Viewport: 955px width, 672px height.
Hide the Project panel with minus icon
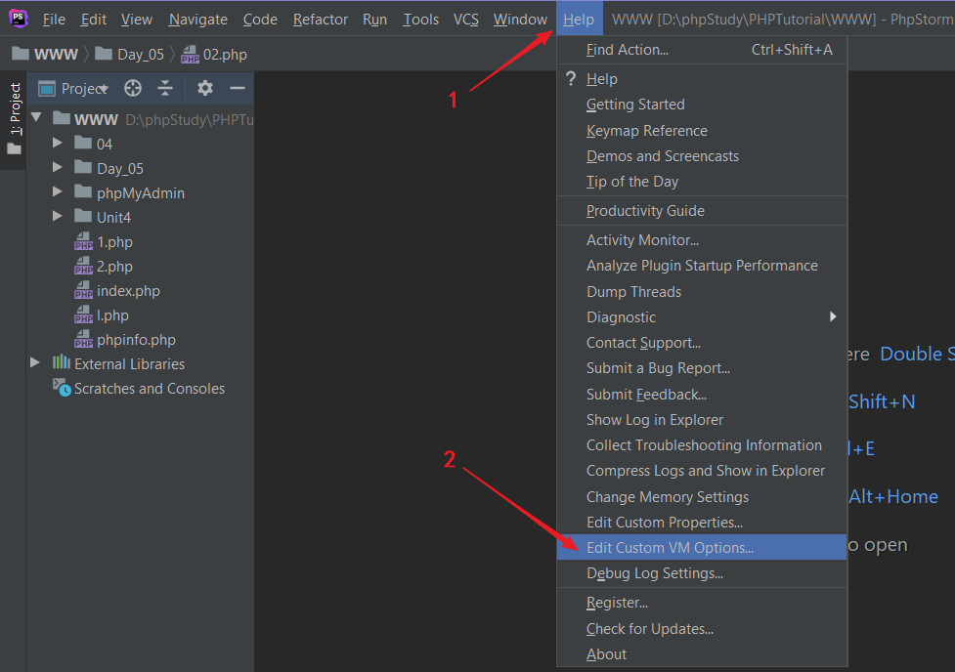(238, 88)
